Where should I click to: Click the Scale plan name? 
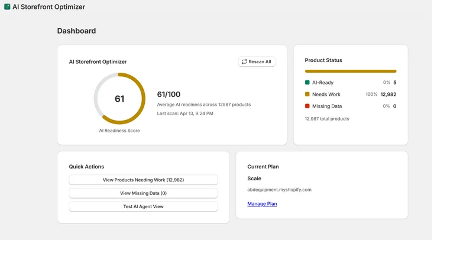(x=254, y=179)
